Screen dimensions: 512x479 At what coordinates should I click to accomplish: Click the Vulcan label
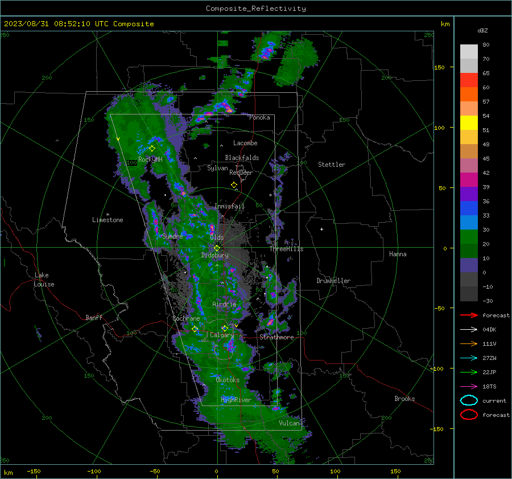(x=289, y=423)
